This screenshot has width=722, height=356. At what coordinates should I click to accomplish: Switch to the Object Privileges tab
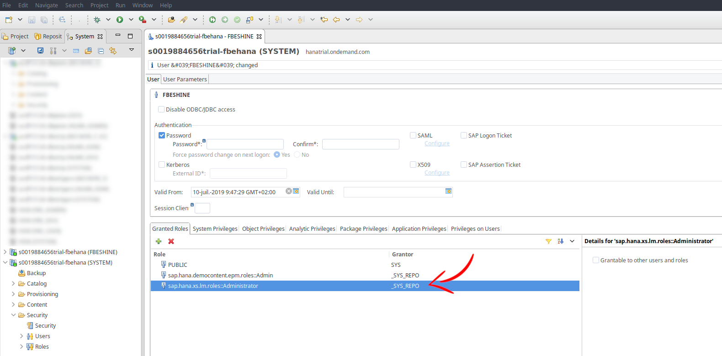(263, 228)
